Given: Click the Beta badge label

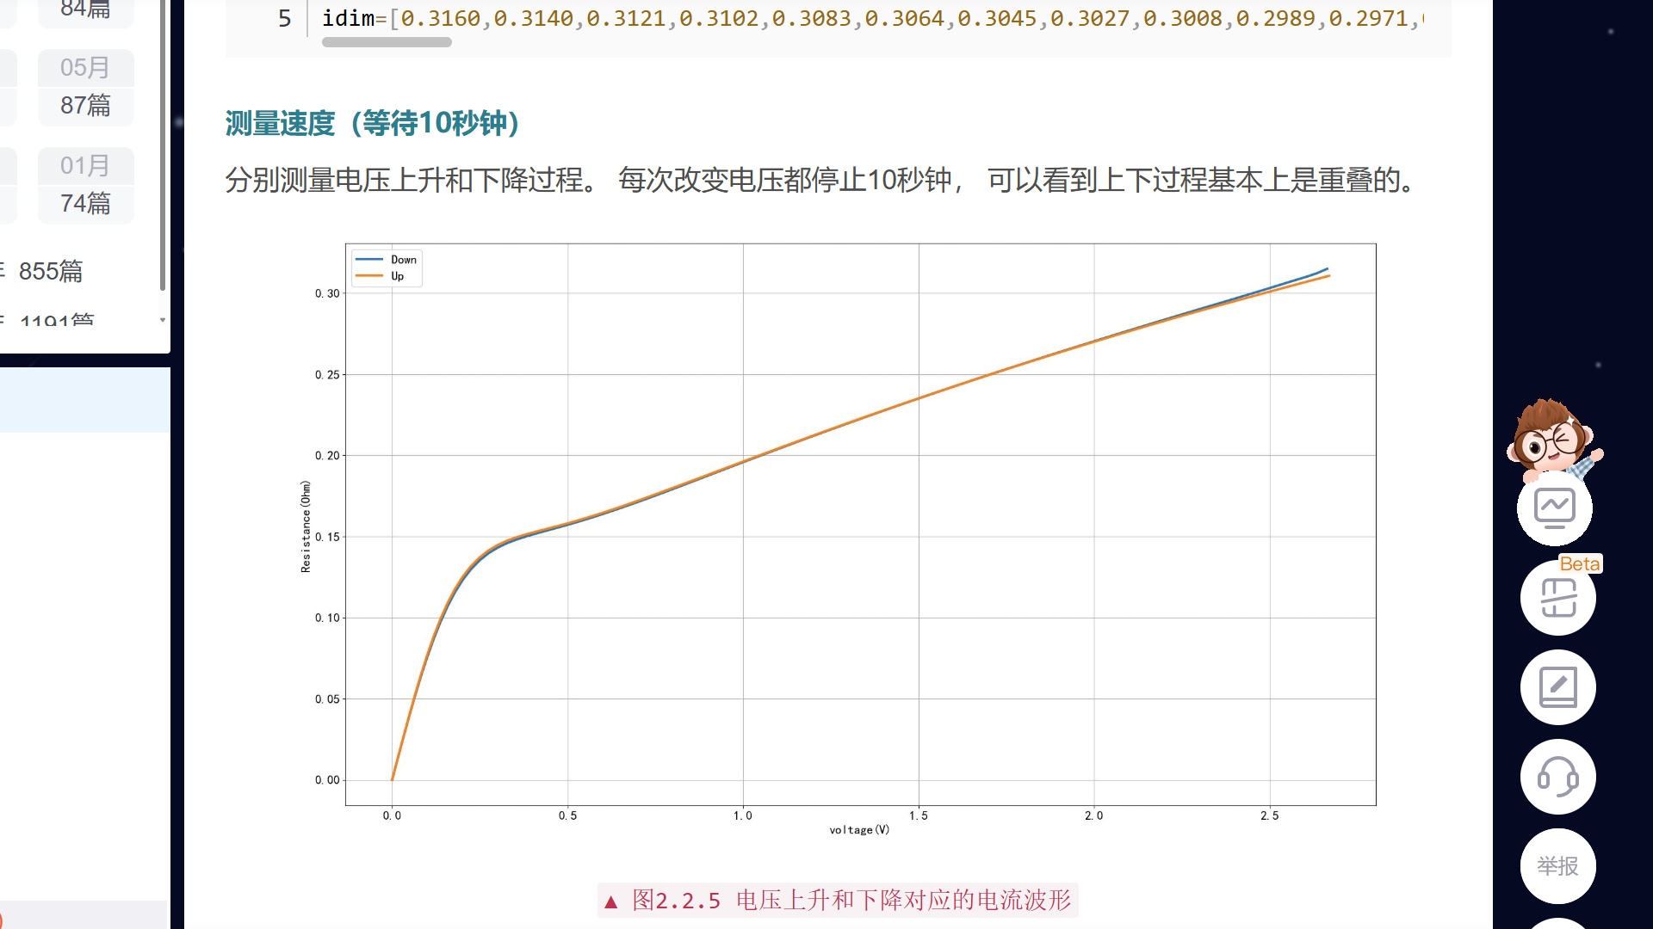Looking at the screenshot, I should pyautogui.click(x=1580, y=564).
